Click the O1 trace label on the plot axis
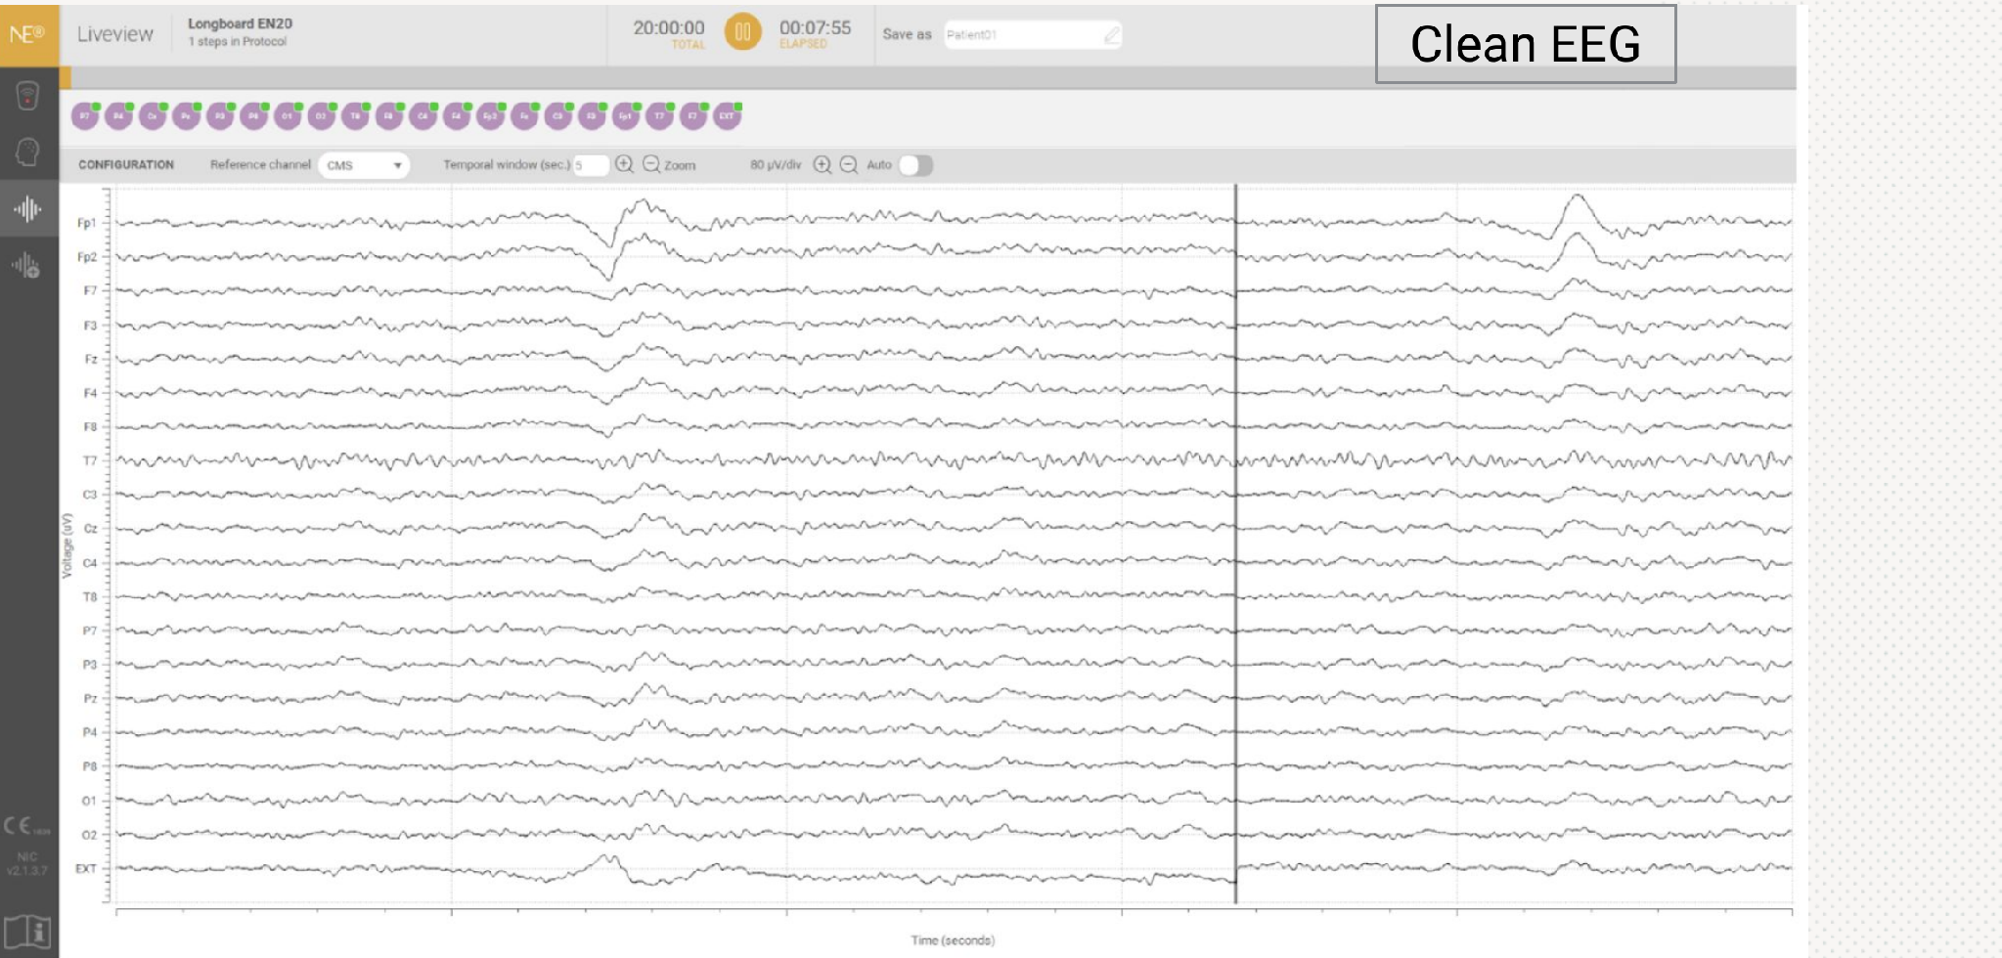 (x=89, y=802)
